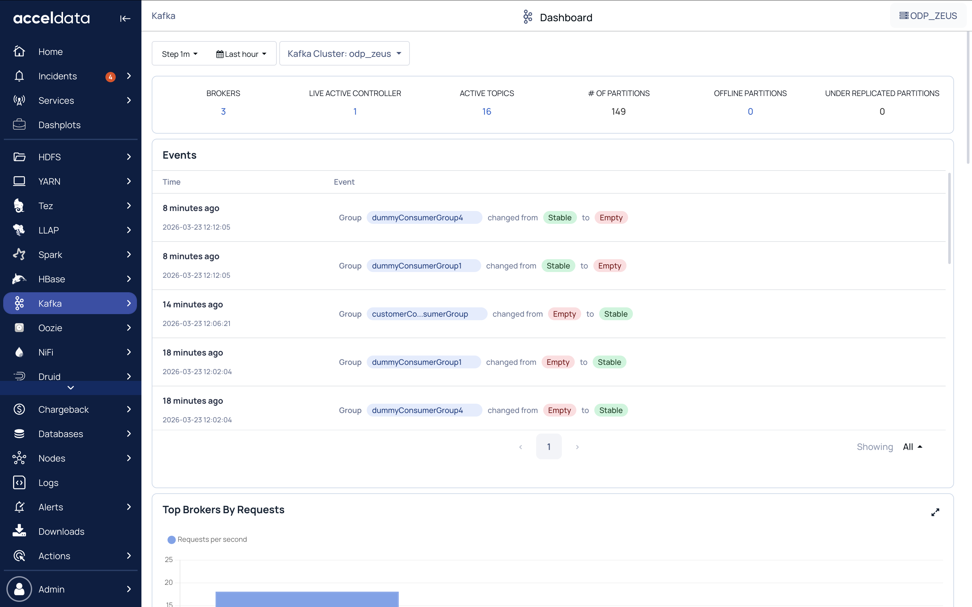Click the Downloads icon in sidebar
Image resolution: width=972 pixels, height=607 pixels.
[x=19, y=531]
